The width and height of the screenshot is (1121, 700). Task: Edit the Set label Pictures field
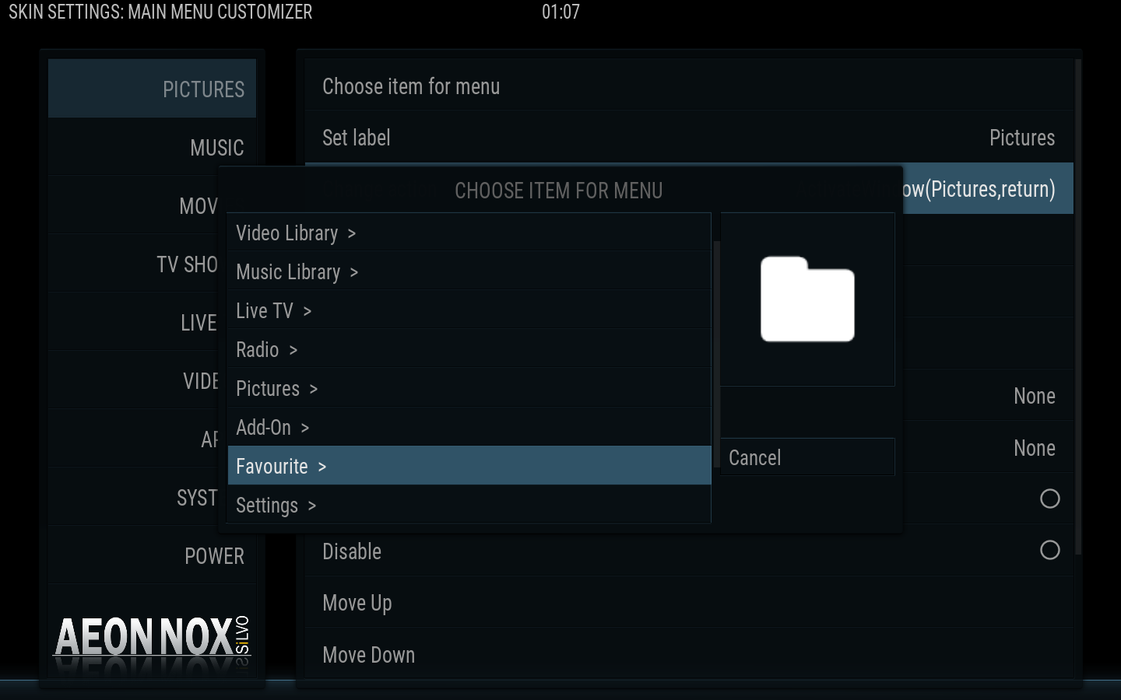[x=689, y=138]
